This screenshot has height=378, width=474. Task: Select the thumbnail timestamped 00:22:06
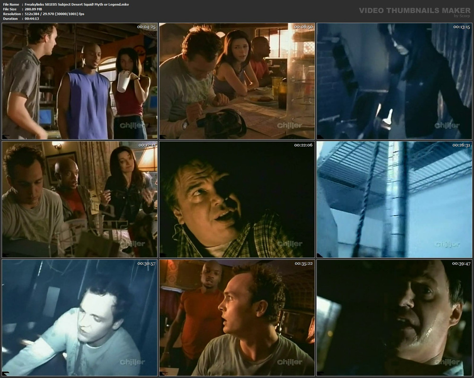point(237,199)
